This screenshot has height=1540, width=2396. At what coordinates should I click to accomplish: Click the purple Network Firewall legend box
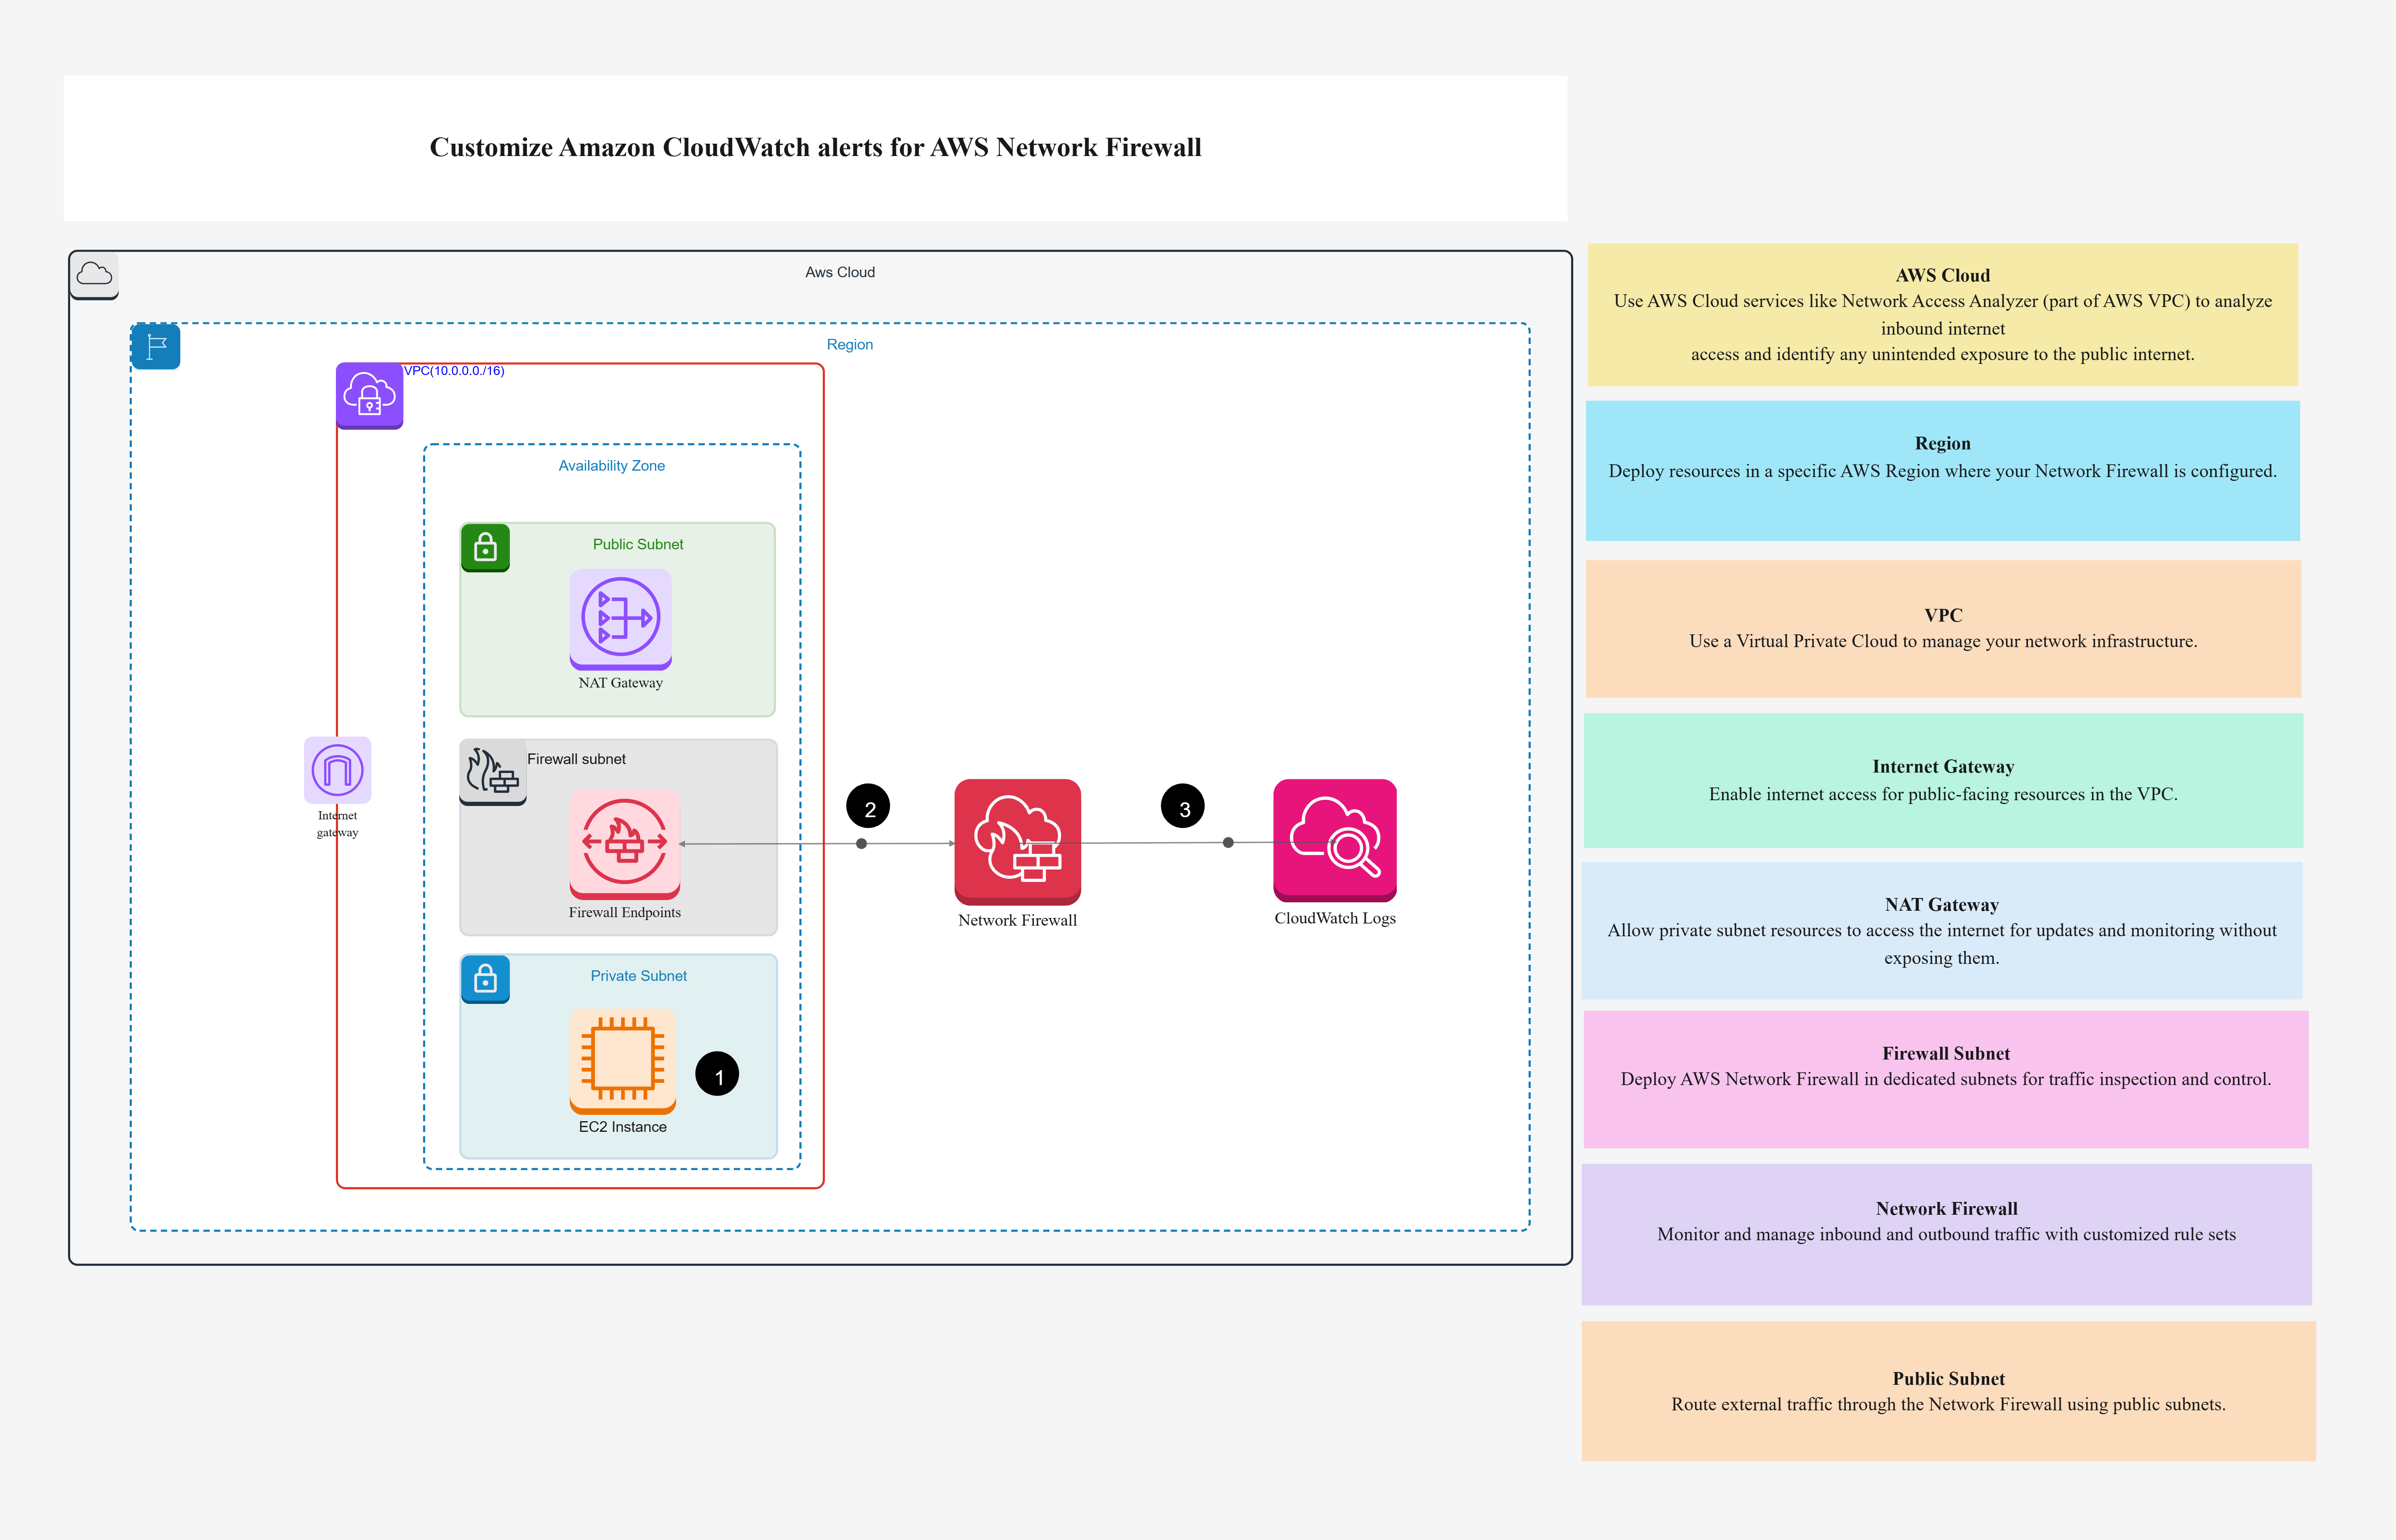tap(1946, 1234)
